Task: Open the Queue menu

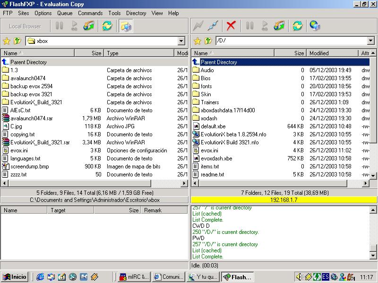Action: point(65,13)
